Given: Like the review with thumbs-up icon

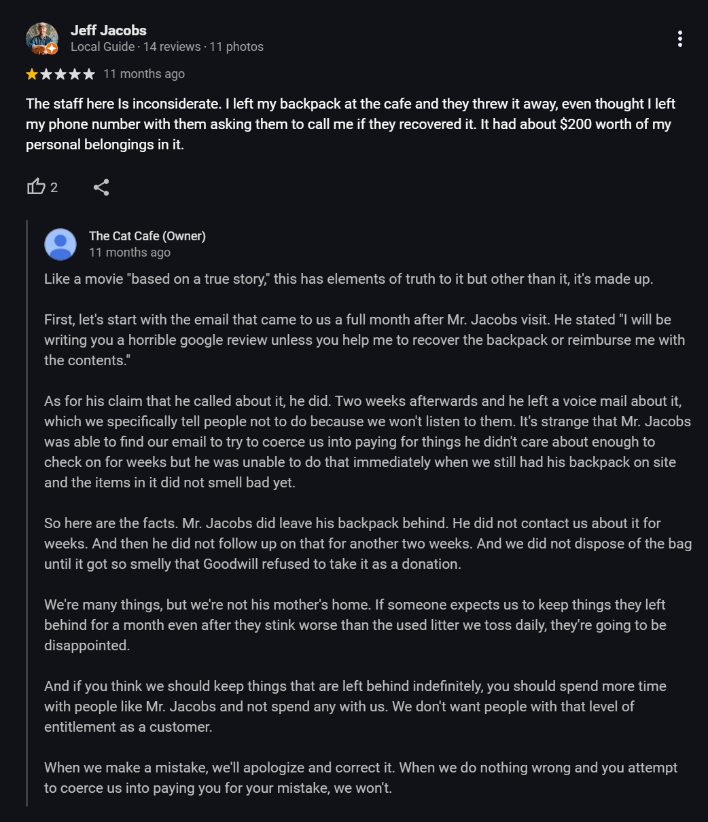Looking at the screenshot, I should pyautogui.click(x=36, y=187).
